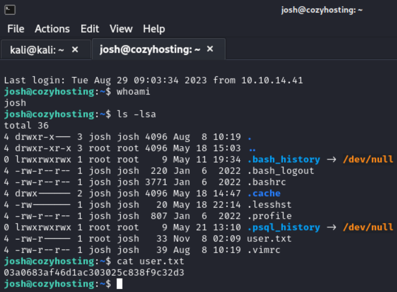This screenshot has height=292, width=397.
Task: Click /dev/null target beside .bash_history
Action: click(368, 159)
